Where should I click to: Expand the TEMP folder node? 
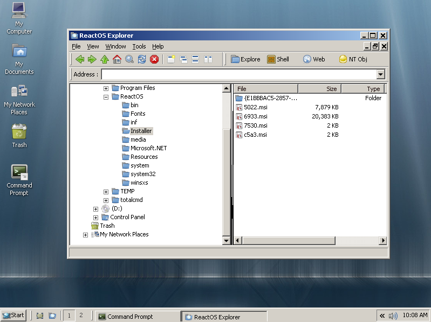pos(106,192)
